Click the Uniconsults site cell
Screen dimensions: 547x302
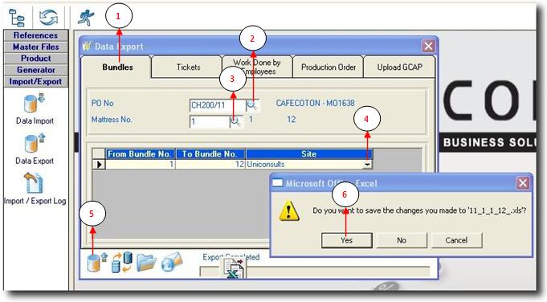304,164
